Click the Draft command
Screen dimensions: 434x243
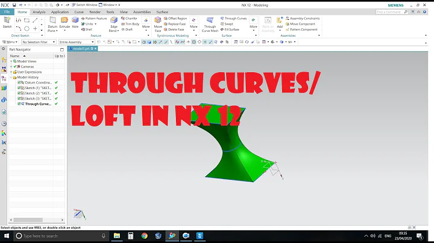tap(127, 29)
